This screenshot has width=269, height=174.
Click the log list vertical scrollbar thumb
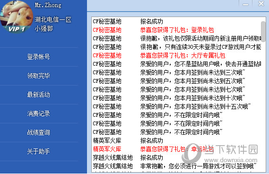point(263,31)
